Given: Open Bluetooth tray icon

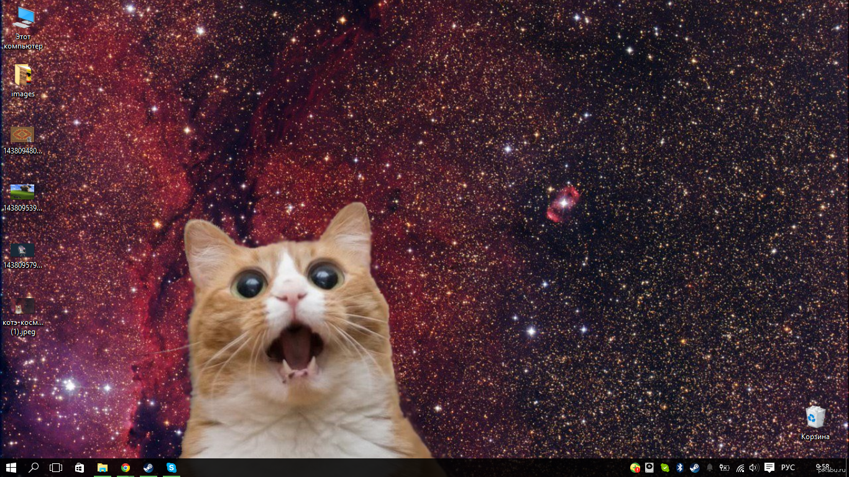Looking at the screenshot, I should pos(680,468).
